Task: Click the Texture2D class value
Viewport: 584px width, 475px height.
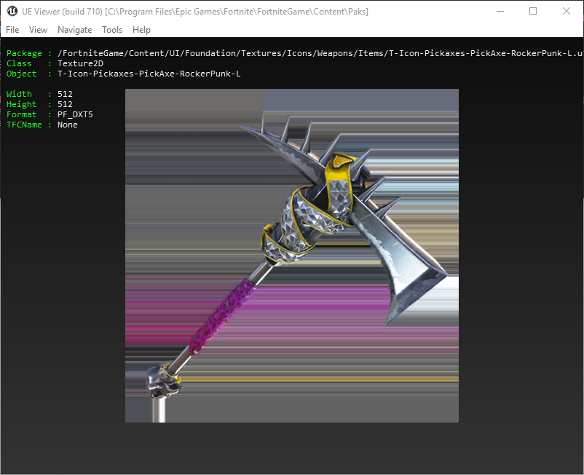Action: coord(80,63)
